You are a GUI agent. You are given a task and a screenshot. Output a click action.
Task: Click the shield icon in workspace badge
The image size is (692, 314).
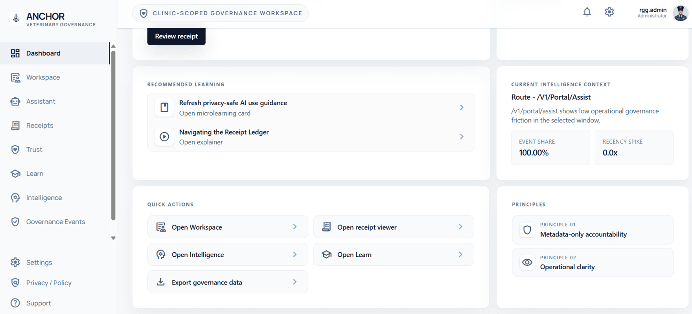[x=144, y=13]
